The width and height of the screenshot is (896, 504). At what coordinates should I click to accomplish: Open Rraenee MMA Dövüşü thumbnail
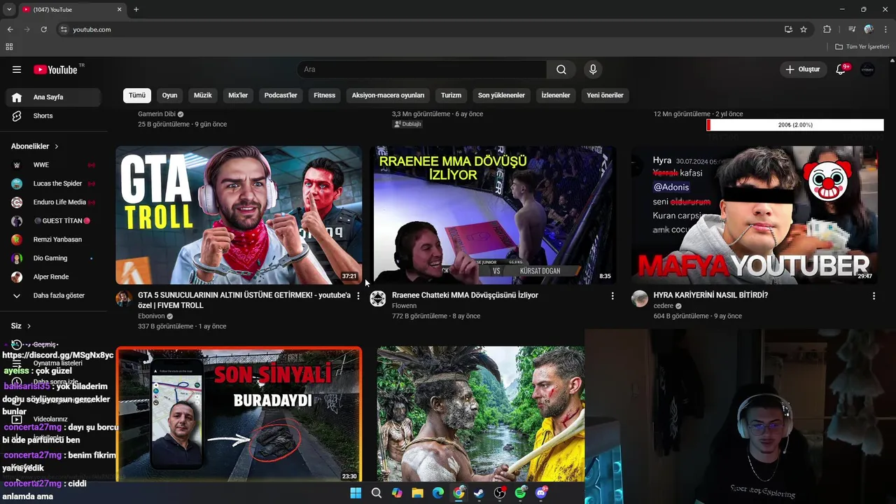coord(493,215)
